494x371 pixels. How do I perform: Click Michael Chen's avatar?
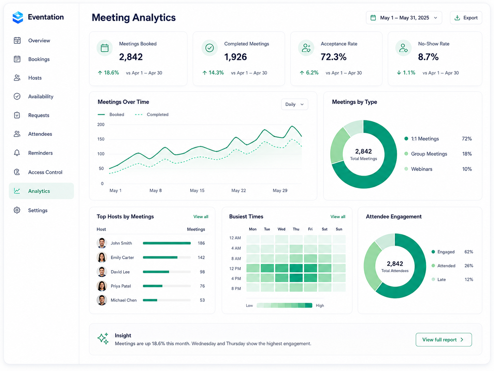click(x=102, y=300)
